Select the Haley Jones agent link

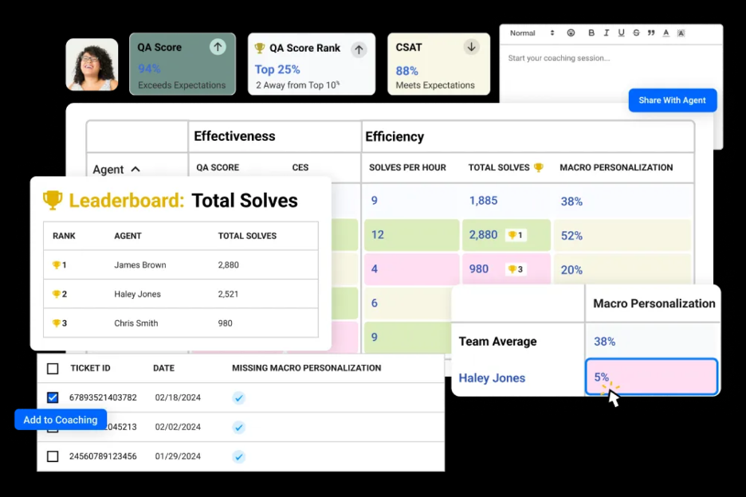491,378
